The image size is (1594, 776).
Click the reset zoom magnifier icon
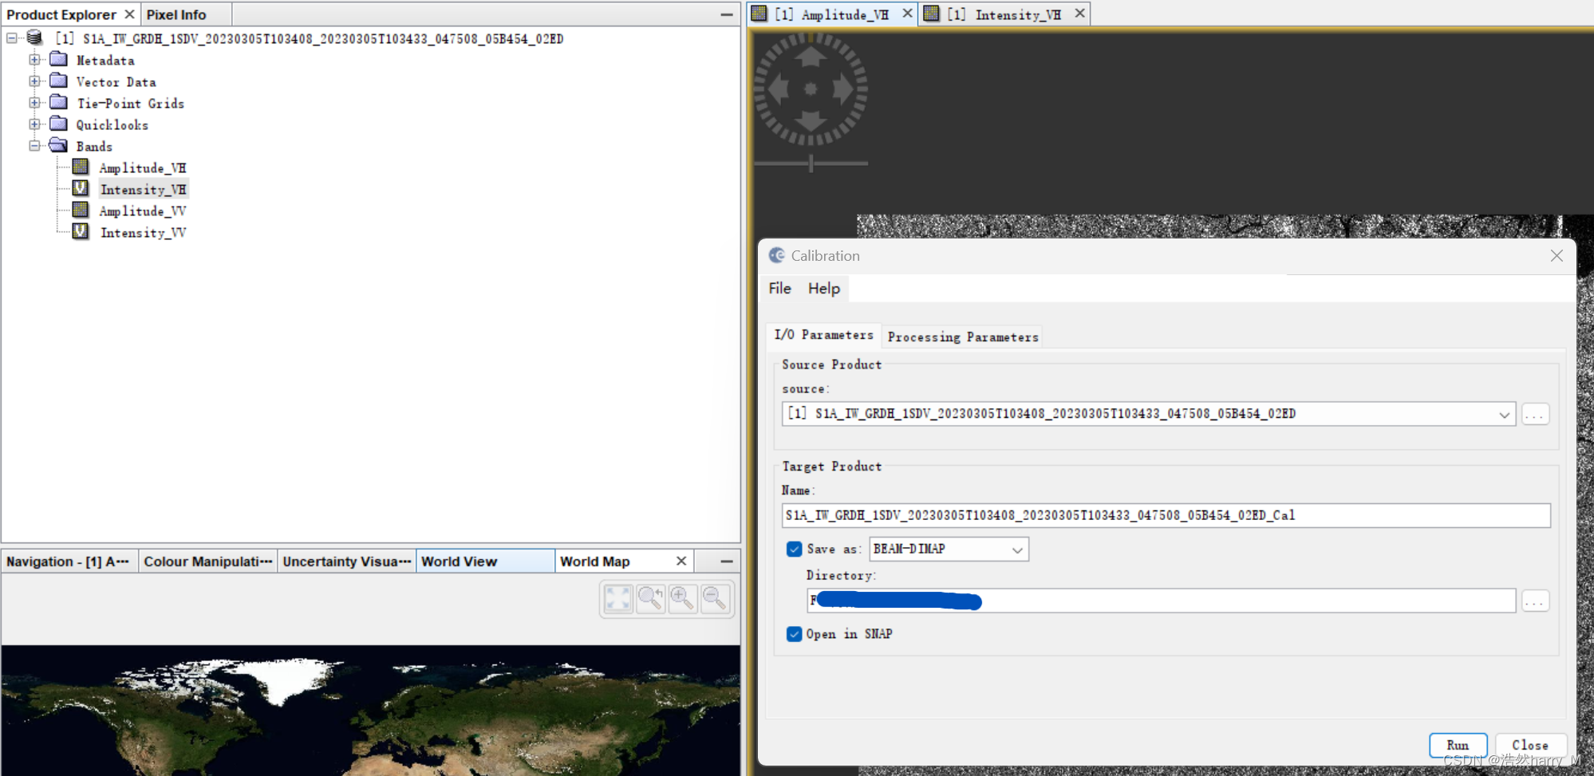(x=650, y=598)
